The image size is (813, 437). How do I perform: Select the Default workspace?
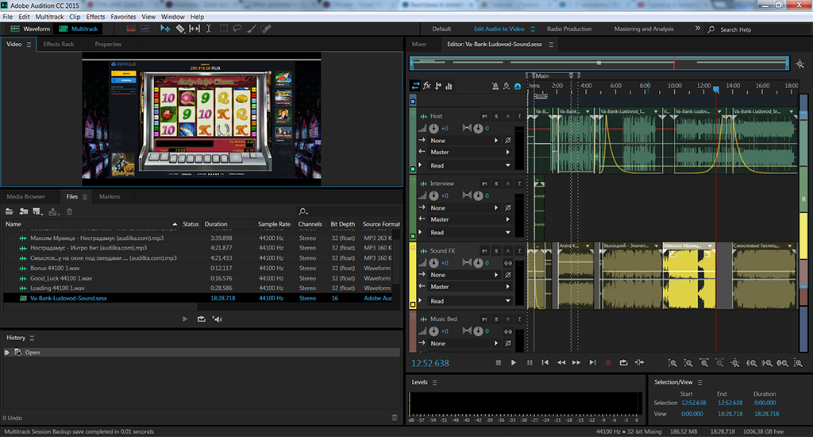(441, 29)
